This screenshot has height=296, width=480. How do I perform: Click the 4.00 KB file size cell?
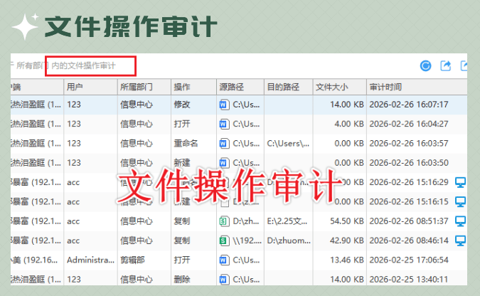(348, 124)
